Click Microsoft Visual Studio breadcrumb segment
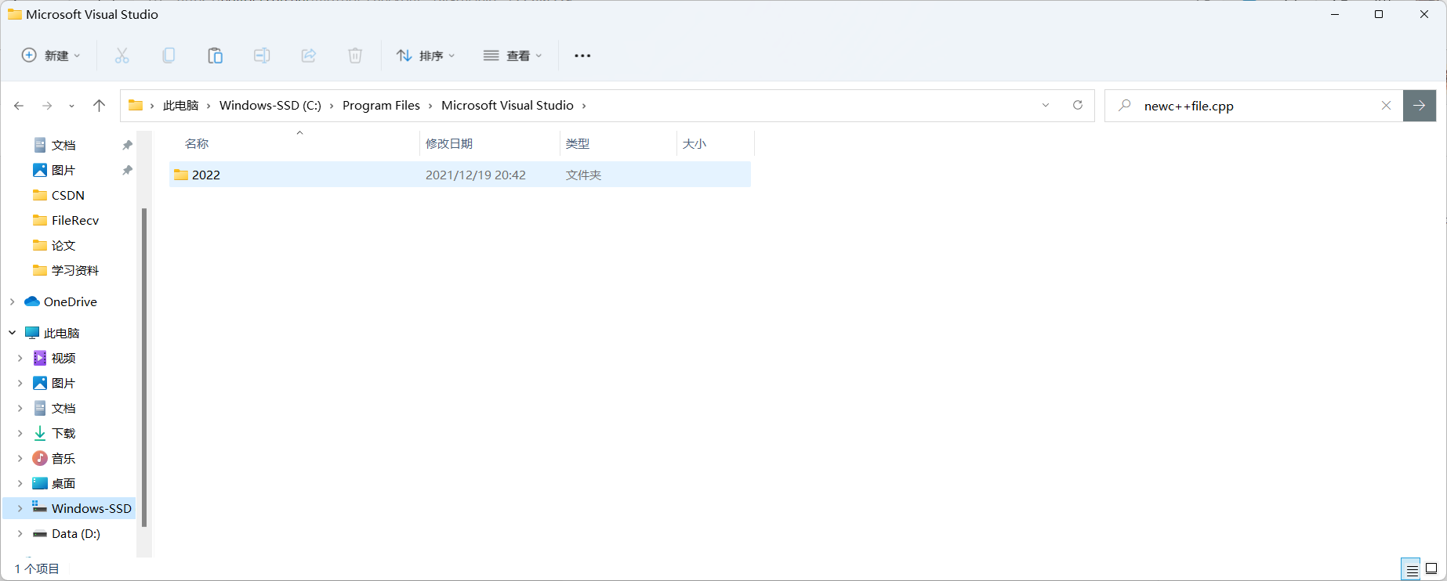The width and height of the screenshot is (1447, 581). point(507,106)
